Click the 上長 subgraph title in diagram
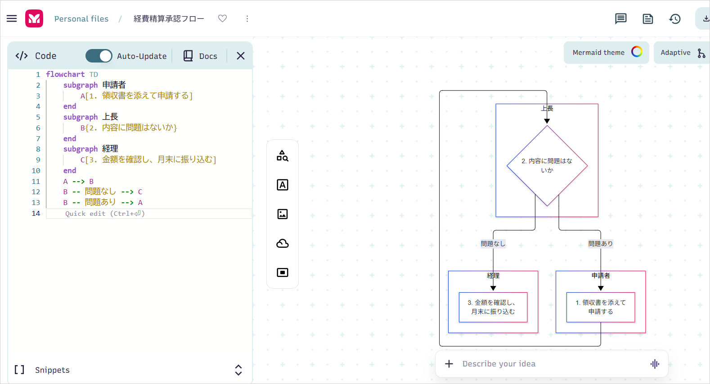This screenshot has height=384, width=710. click(x=547, y=108)
